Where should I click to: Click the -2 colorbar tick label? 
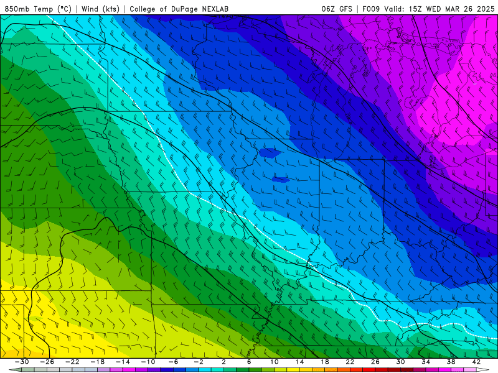[x=199, y=362]
